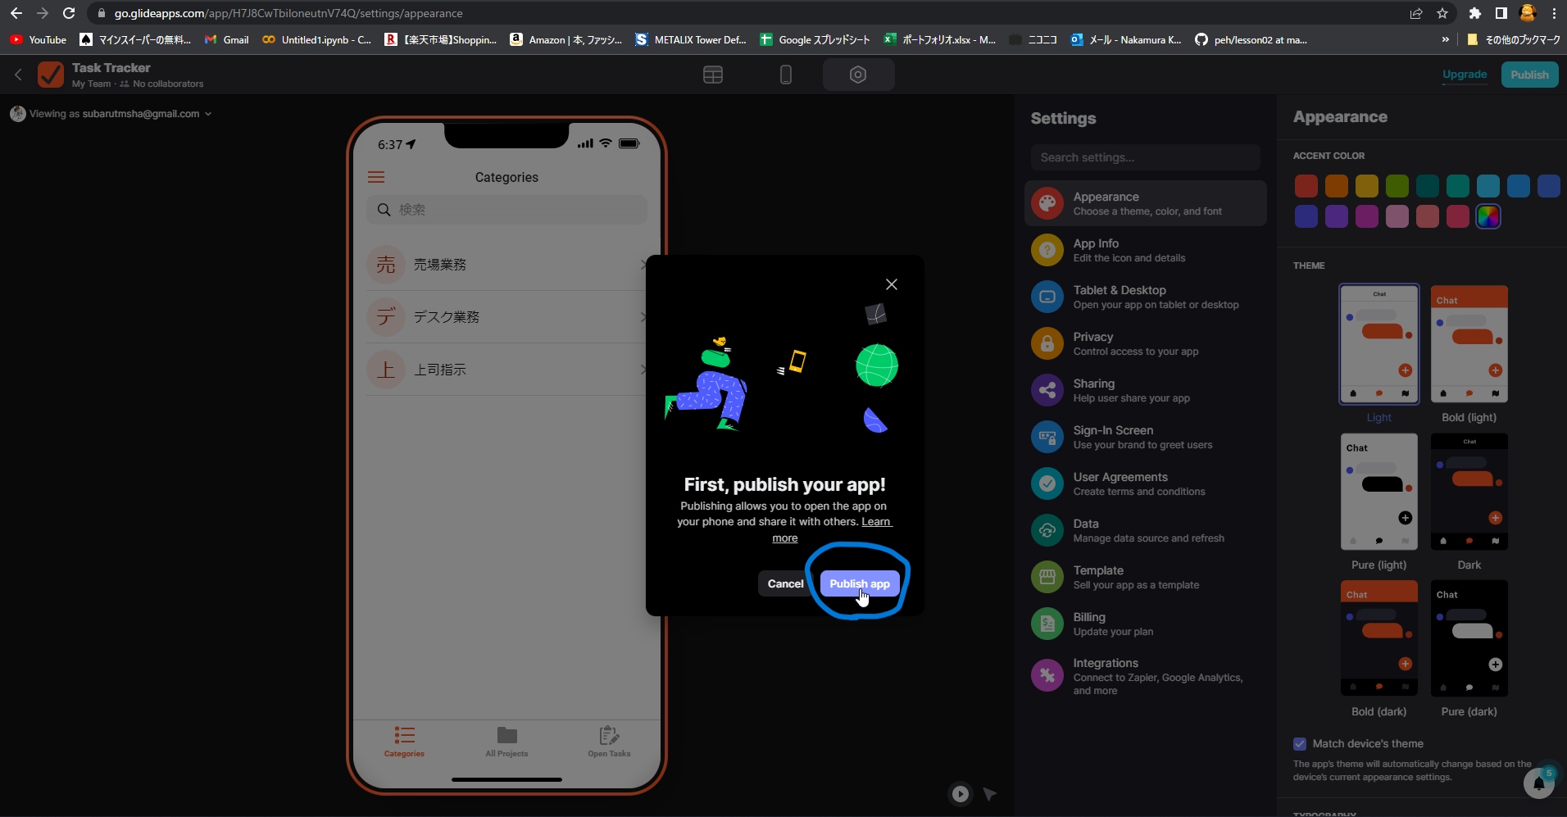Select the Light theme thumbnail
This screenshot has height=817, width=1567.
click(1379, 344)
